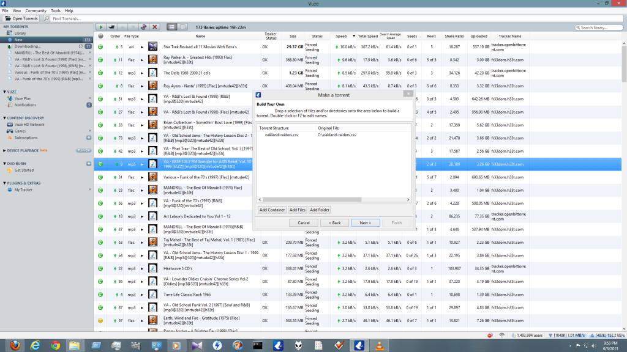This screenshot has width=627, height=352.
Task: Click the red status-bar alert icon
Action: (490, 335)
